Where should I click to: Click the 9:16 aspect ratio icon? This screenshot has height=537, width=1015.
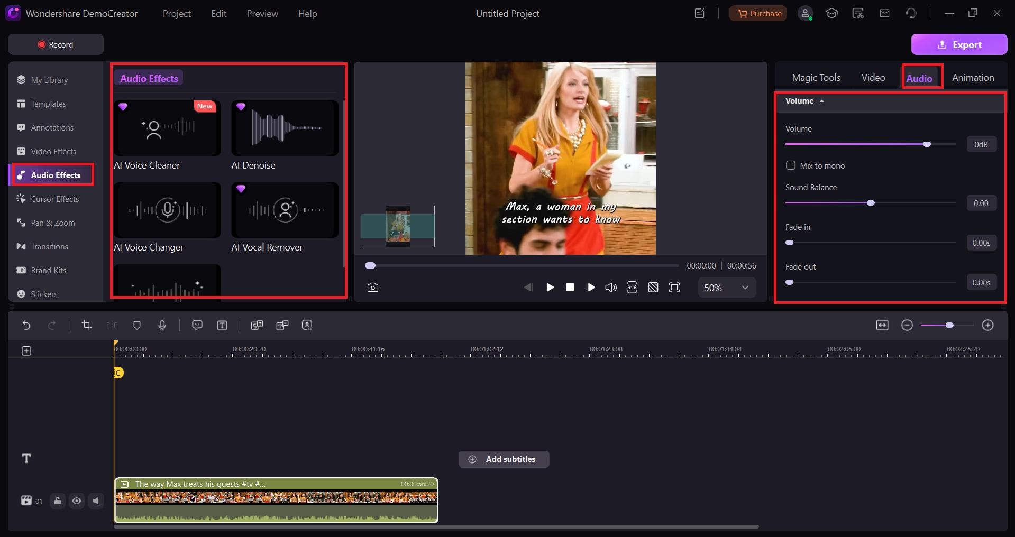coord(632,288)
